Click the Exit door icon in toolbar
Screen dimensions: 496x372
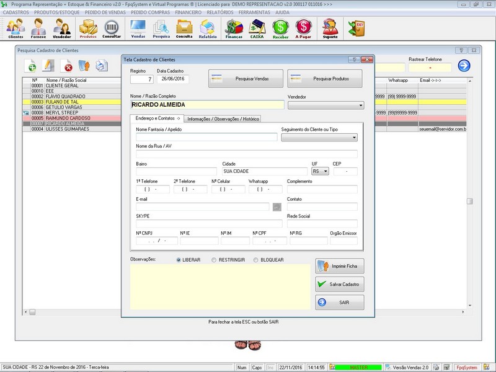click(357, 28)
